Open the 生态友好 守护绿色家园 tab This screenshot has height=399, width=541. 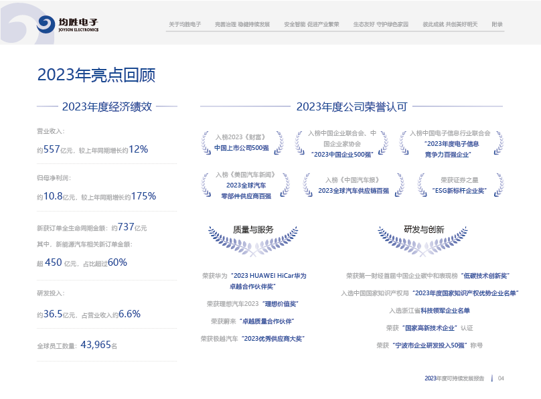tap(380, 24)
